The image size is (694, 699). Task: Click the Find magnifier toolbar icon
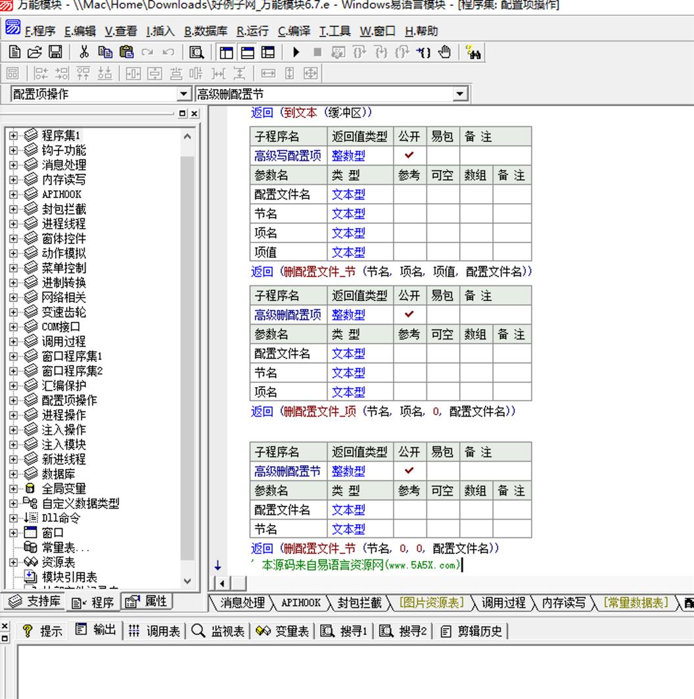pyautogui.click(x=197, y=52)
